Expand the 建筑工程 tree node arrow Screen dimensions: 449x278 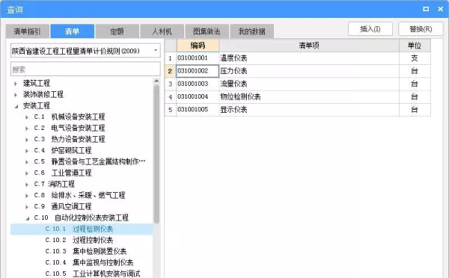(16, 84)
